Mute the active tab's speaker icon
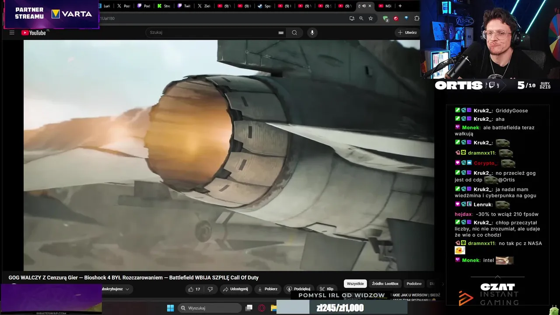Viewport: 560px width, 315px height. pos(364,6)
